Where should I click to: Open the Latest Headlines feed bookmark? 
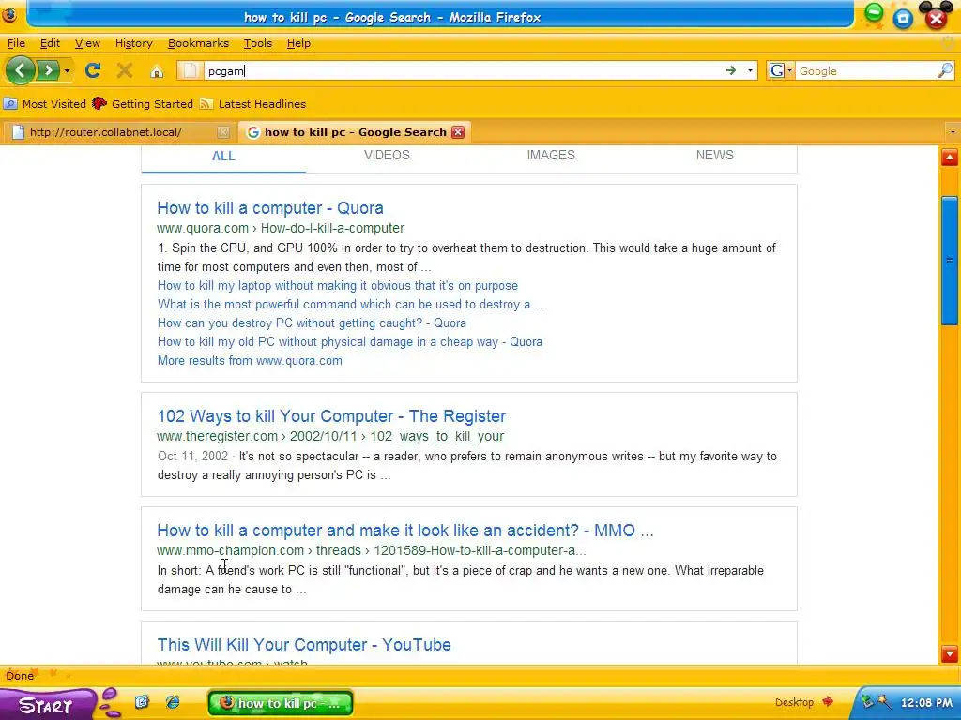tap(252, 104)
